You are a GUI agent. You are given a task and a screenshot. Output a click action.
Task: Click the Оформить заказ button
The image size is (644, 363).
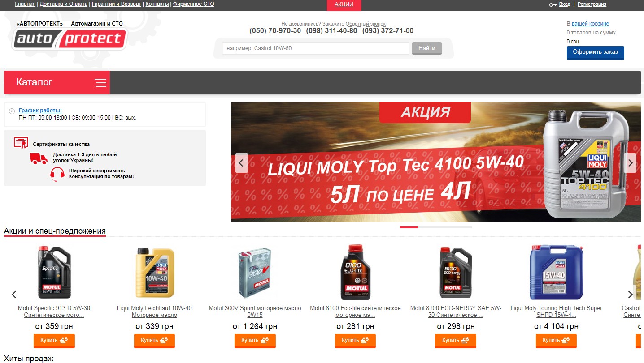tap(595, 52)
